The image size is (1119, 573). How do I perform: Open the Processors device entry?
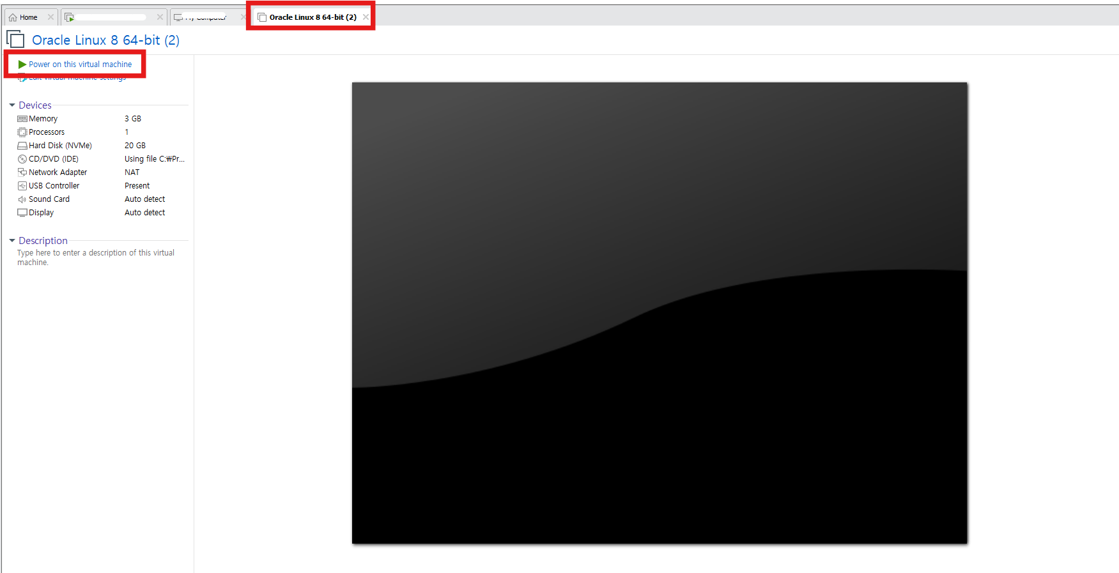47,132
